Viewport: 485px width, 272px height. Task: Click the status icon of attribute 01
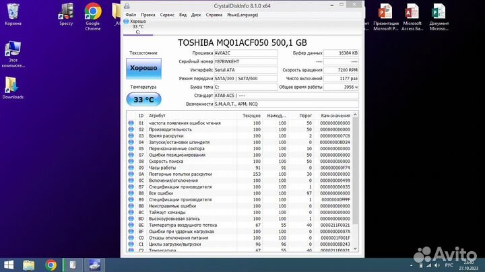131,123
